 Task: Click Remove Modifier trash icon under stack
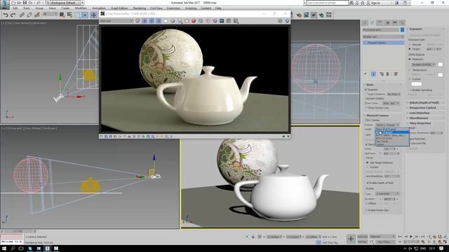388,74
